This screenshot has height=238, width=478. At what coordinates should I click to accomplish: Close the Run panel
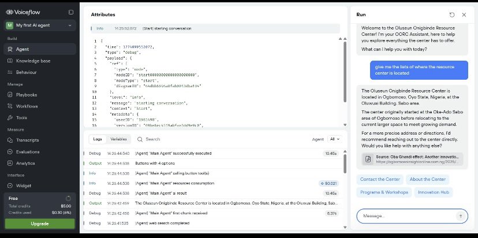tap(464, 14)
